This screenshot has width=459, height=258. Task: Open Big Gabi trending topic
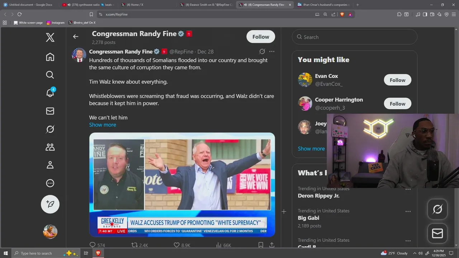click(308, 218)
